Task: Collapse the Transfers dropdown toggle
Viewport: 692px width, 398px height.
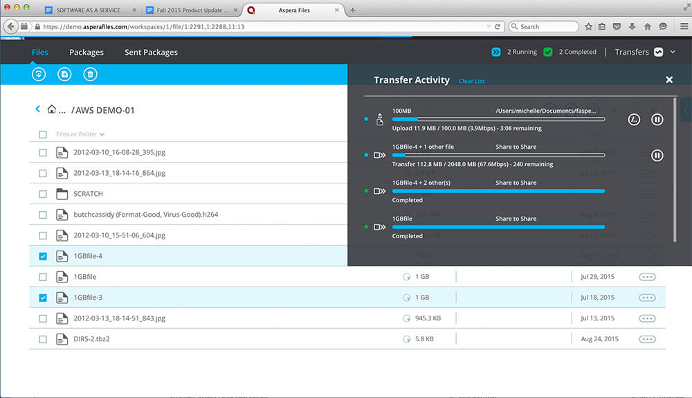Action: [x=658, y=52]
